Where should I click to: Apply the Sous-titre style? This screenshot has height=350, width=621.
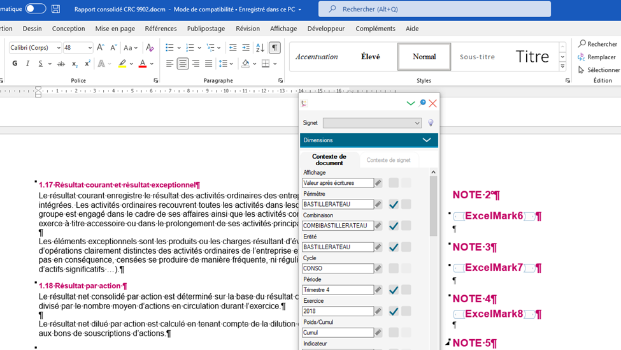coord(477,57)
